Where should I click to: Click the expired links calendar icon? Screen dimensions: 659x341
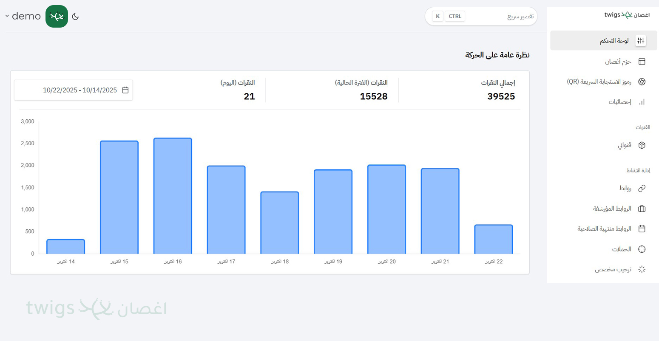642,229
